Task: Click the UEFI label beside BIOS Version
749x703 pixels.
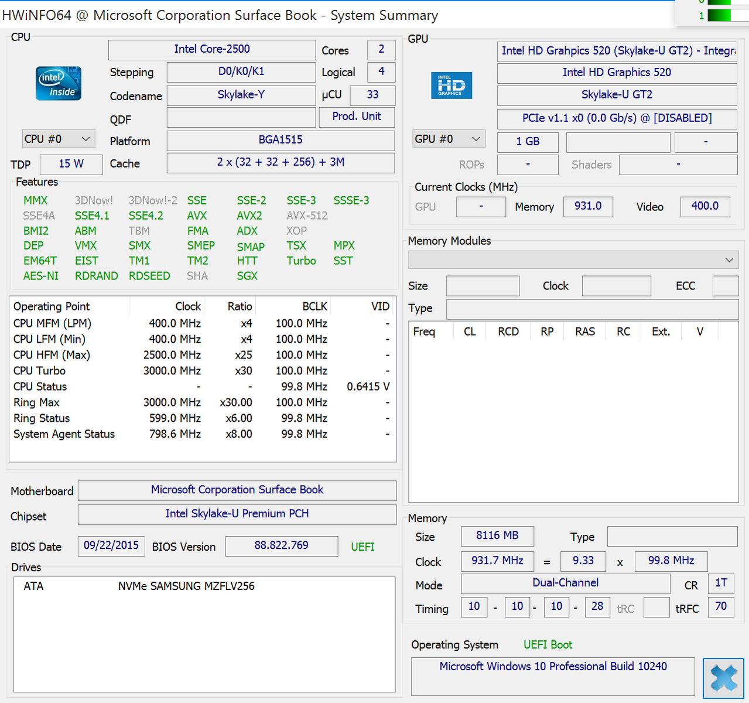Action: (x=362, y=547)
